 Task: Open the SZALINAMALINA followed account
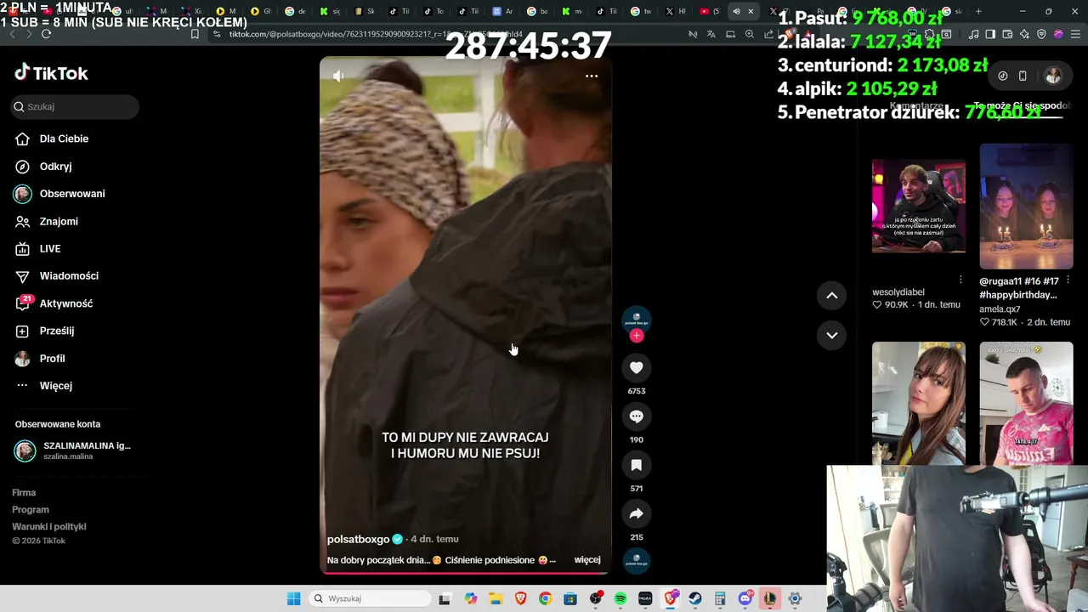73,450
